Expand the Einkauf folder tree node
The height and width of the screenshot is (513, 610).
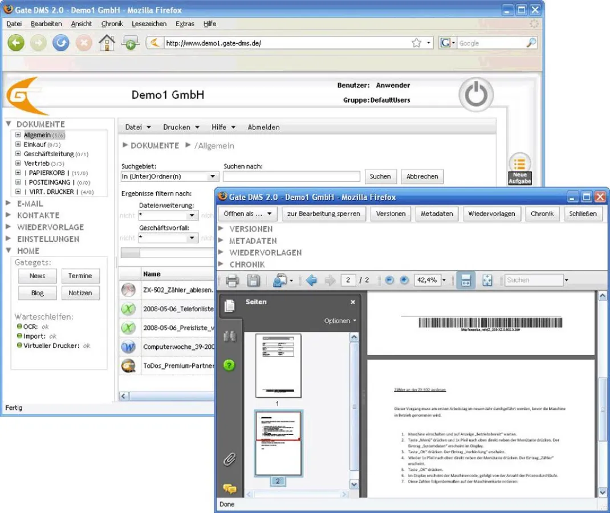pos(18,145)
